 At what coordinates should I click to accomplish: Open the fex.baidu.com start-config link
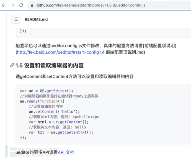pos(61,52)
